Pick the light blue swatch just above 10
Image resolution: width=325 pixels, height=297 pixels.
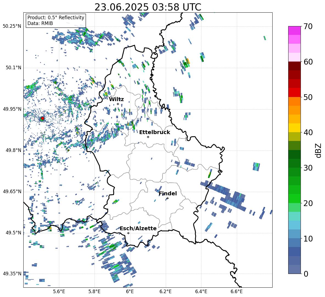[x=294, y=234]
